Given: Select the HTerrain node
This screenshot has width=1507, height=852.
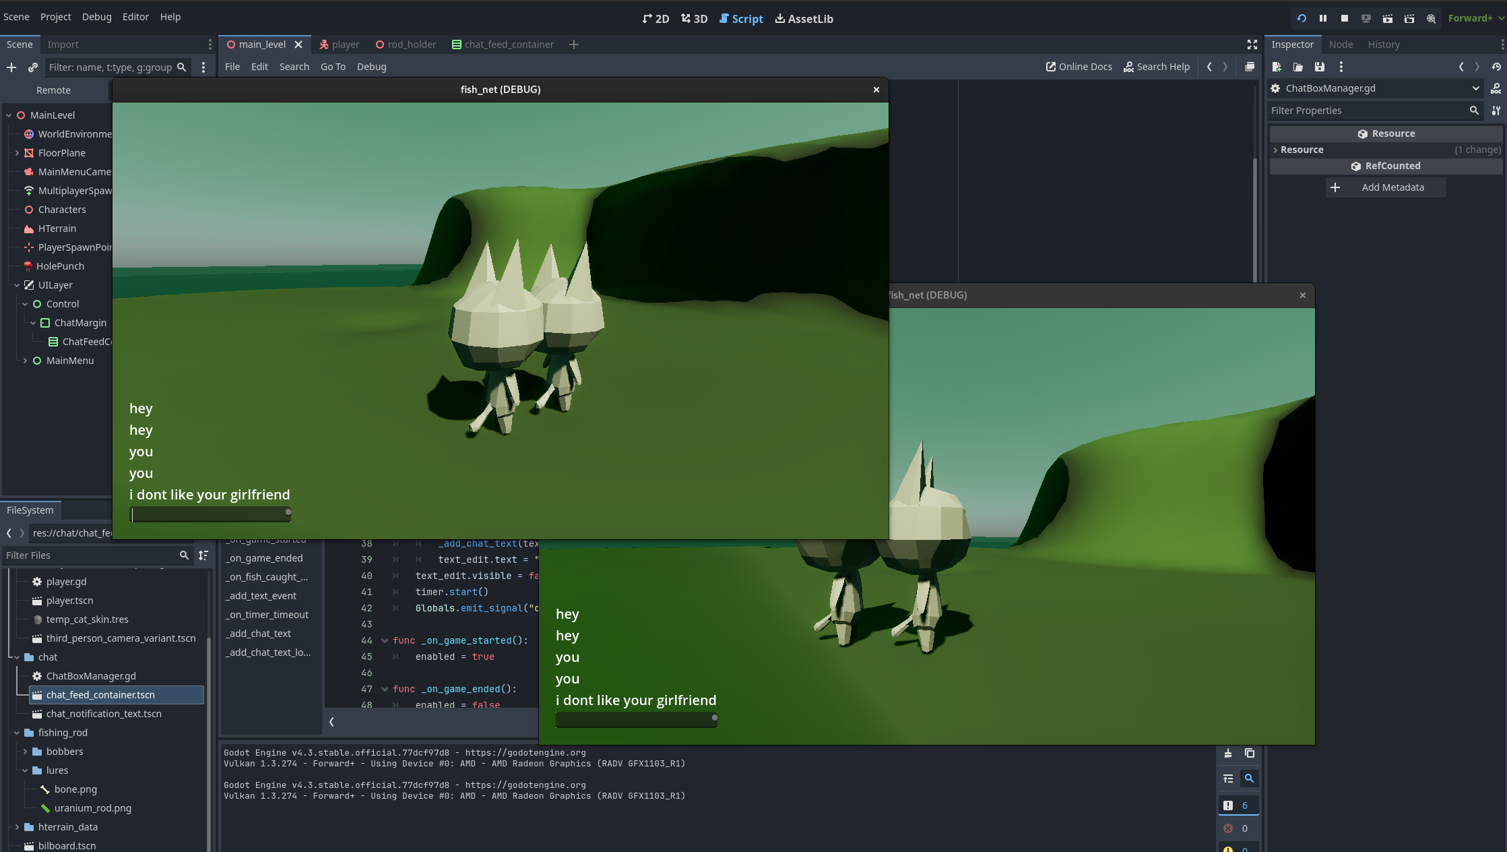Looking at the screenshot, I should (x=57, y=229).
